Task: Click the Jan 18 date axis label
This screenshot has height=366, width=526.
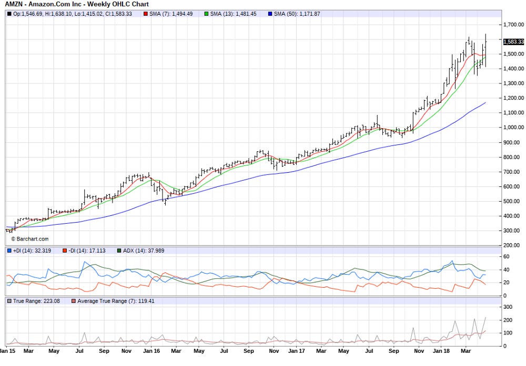Action: click(x=441, y=350)
